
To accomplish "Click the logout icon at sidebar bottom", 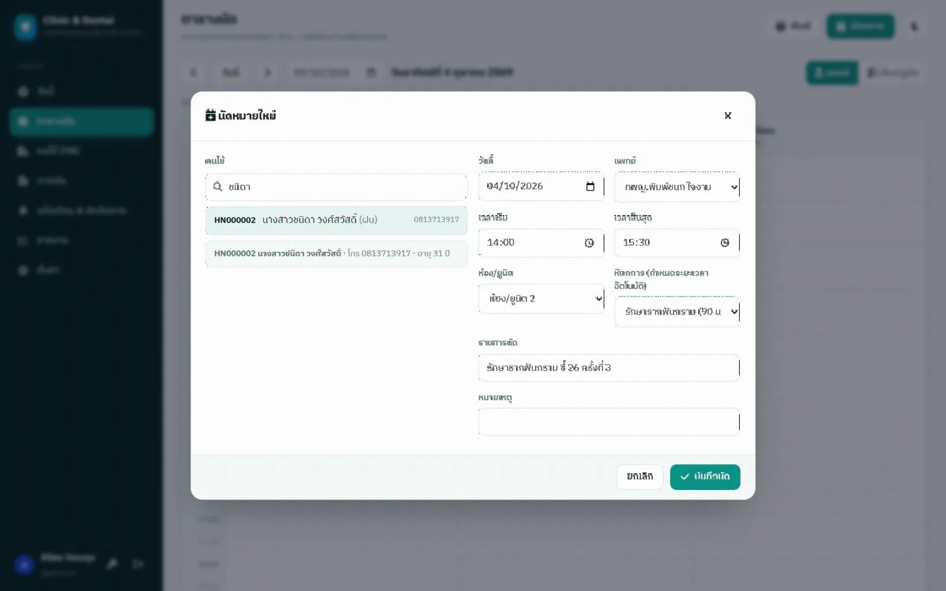I will pyautogui.click(x=138, y=564).
